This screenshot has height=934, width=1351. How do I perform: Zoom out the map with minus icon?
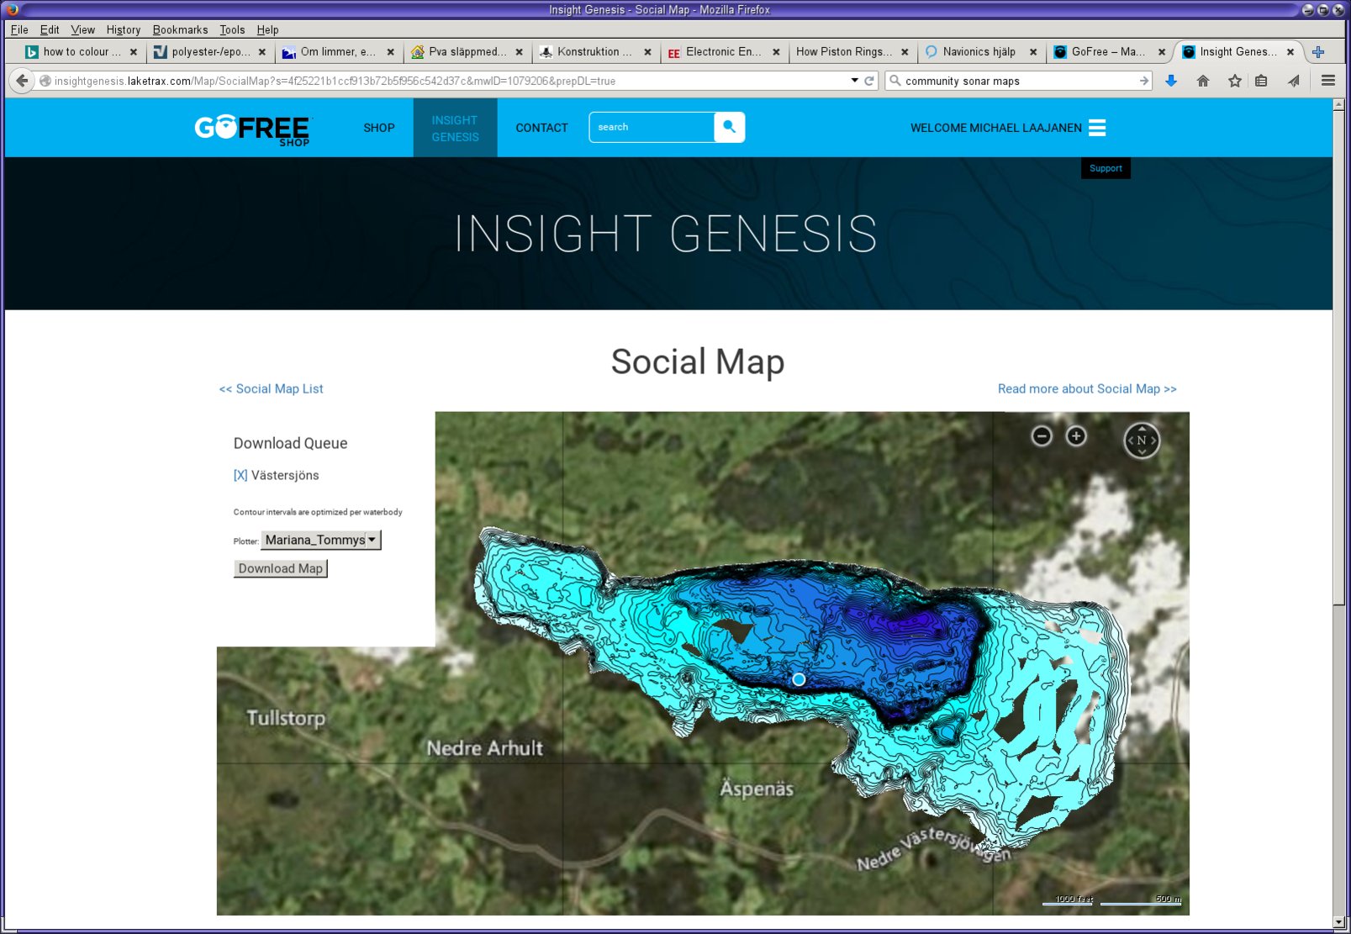tap(1042, 435)
